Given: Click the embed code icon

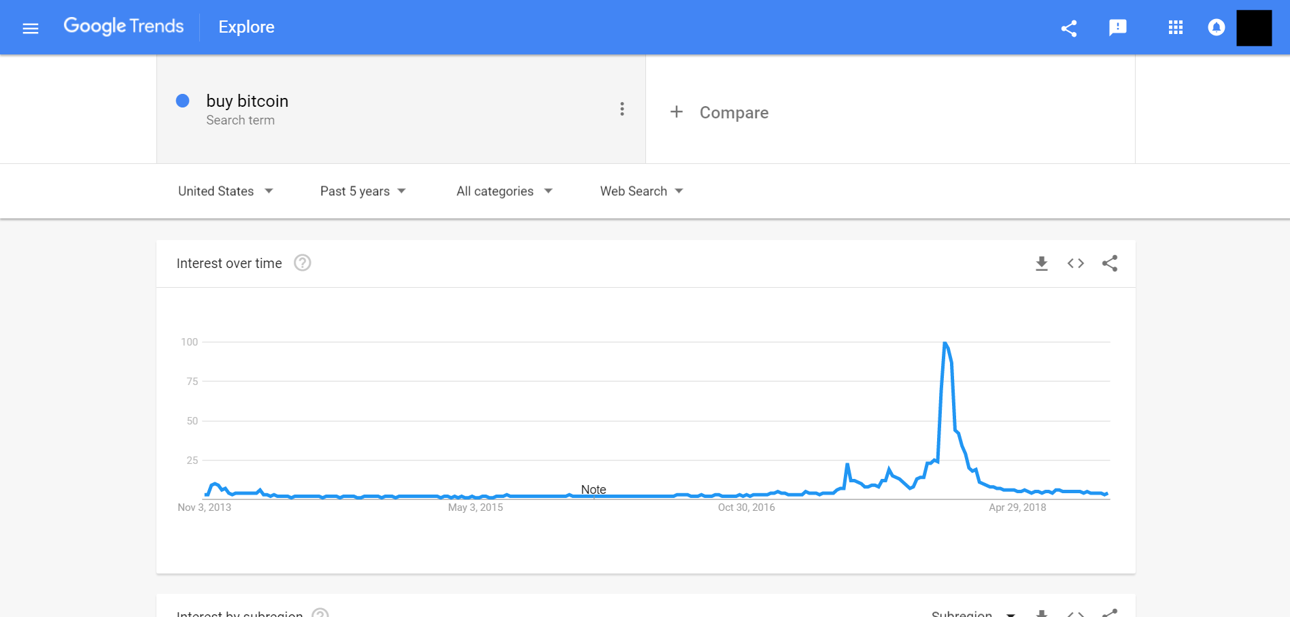Looking at the screenshot, I should coord(1075,263).
